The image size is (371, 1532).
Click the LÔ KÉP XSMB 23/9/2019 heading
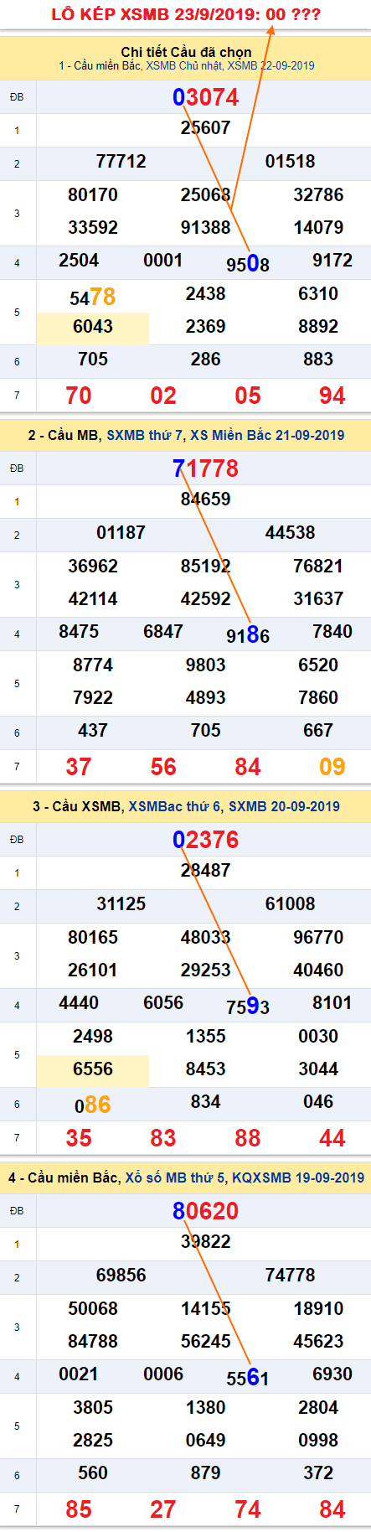click(x=186, y=14)
